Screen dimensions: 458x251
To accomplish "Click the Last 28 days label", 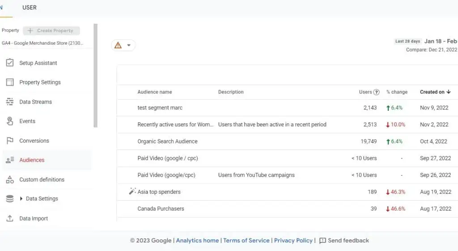I will (x=407, y=41).
